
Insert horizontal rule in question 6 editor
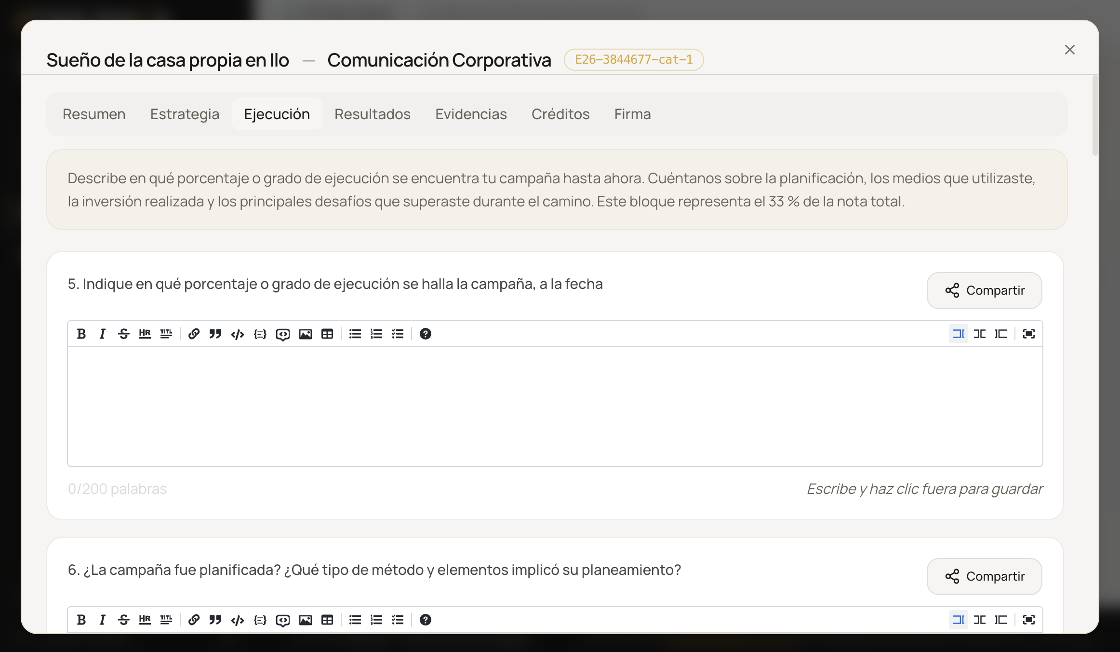[145, 620]
